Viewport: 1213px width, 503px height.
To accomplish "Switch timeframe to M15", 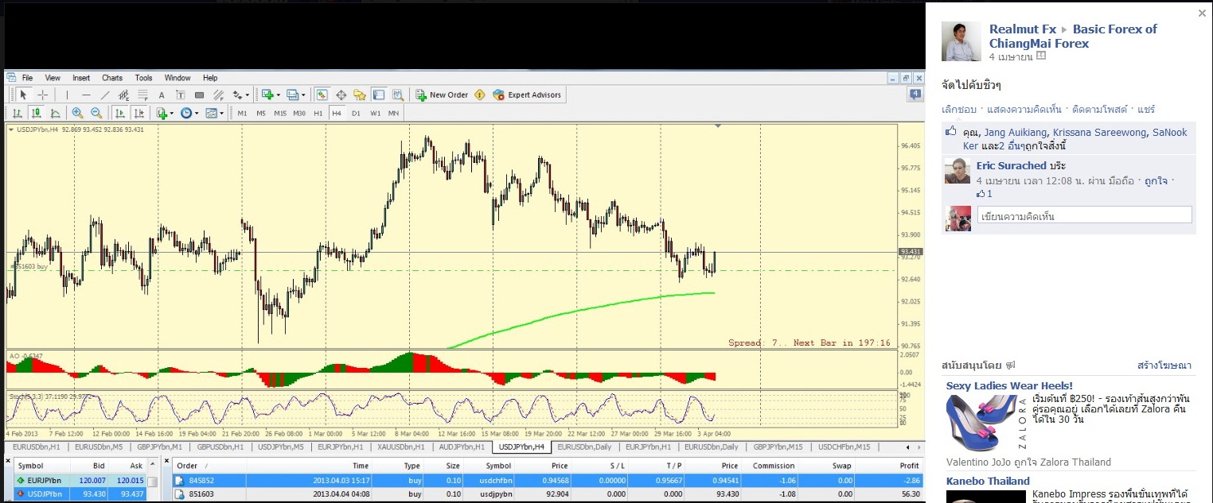I will coord(280,113).
